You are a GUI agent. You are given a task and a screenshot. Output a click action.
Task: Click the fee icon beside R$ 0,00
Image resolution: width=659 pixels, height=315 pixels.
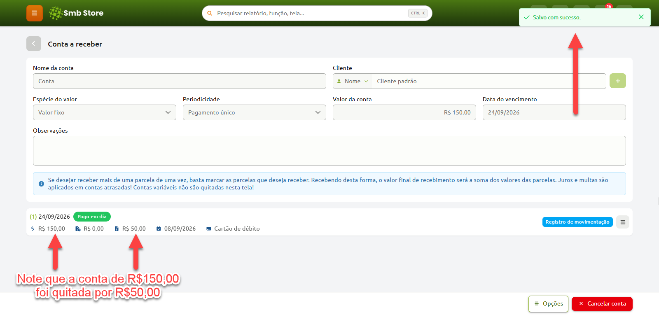coord(78,229)
